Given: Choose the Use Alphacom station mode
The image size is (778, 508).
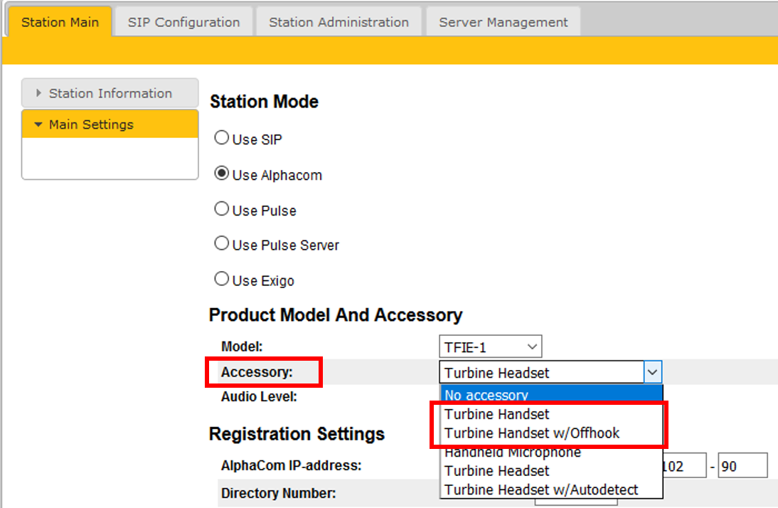Looking at the screenshot, I should (222, 174).
